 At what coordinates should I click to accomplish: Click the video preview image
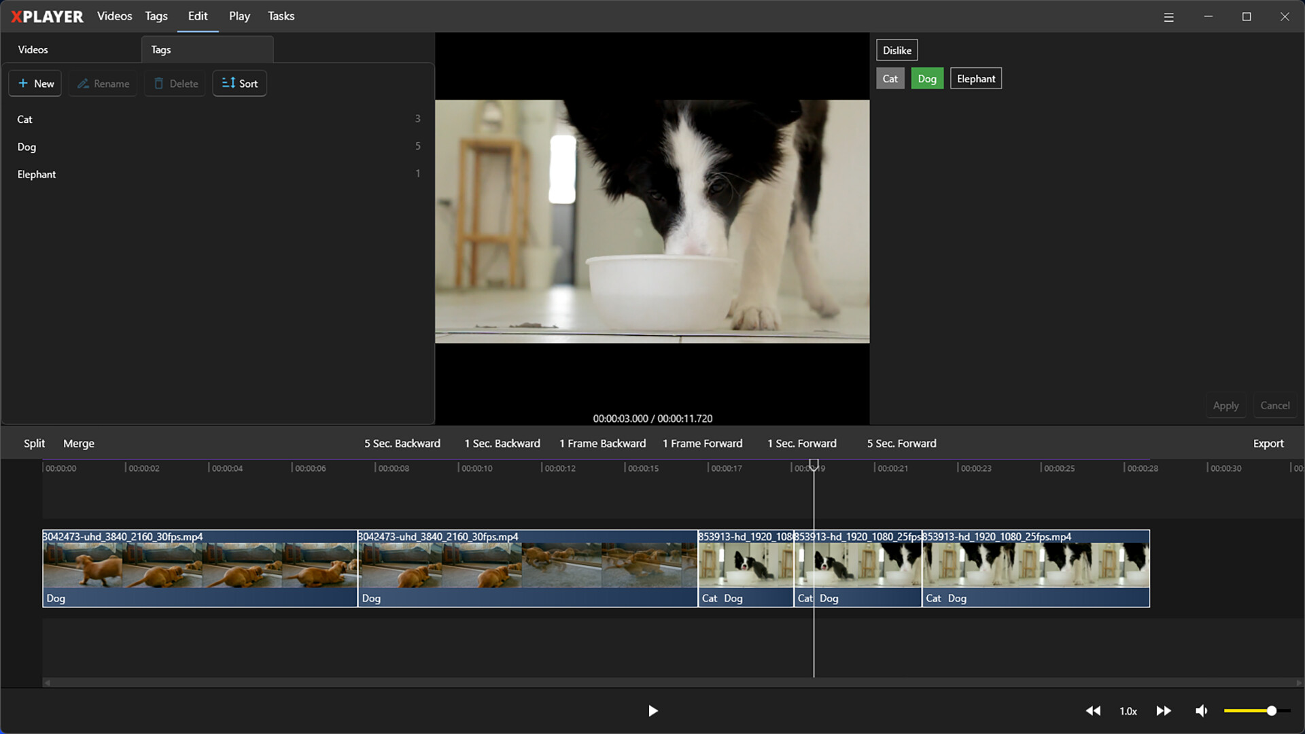(x=652, y=222)
